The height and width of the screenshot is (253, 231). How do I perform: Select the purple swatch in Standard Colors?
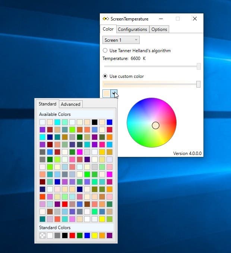click(110, 235)
